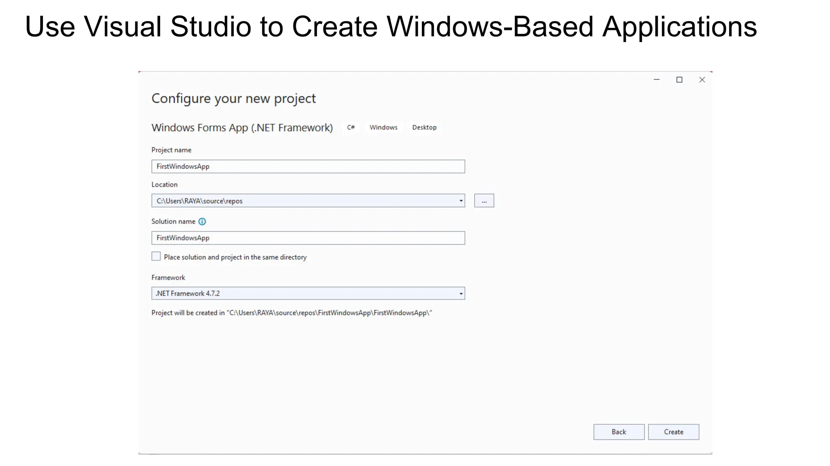This screenshot has width=830, height=466.
Task: Minimize the Configure project dialog
Action: tap(657, 80)
